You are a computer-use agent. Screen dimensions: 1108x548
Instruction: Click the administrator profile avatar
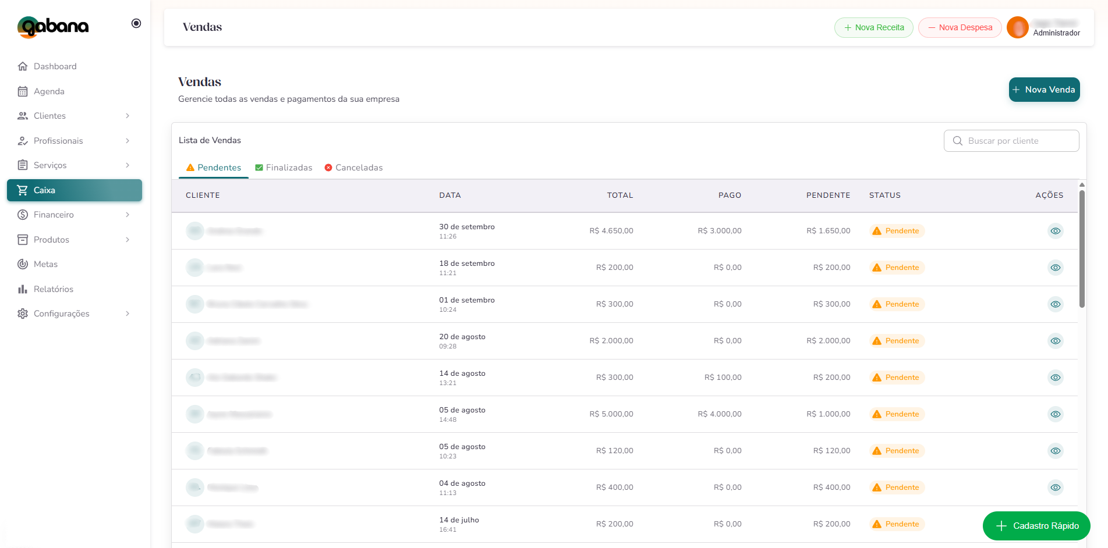point(1017,27)
